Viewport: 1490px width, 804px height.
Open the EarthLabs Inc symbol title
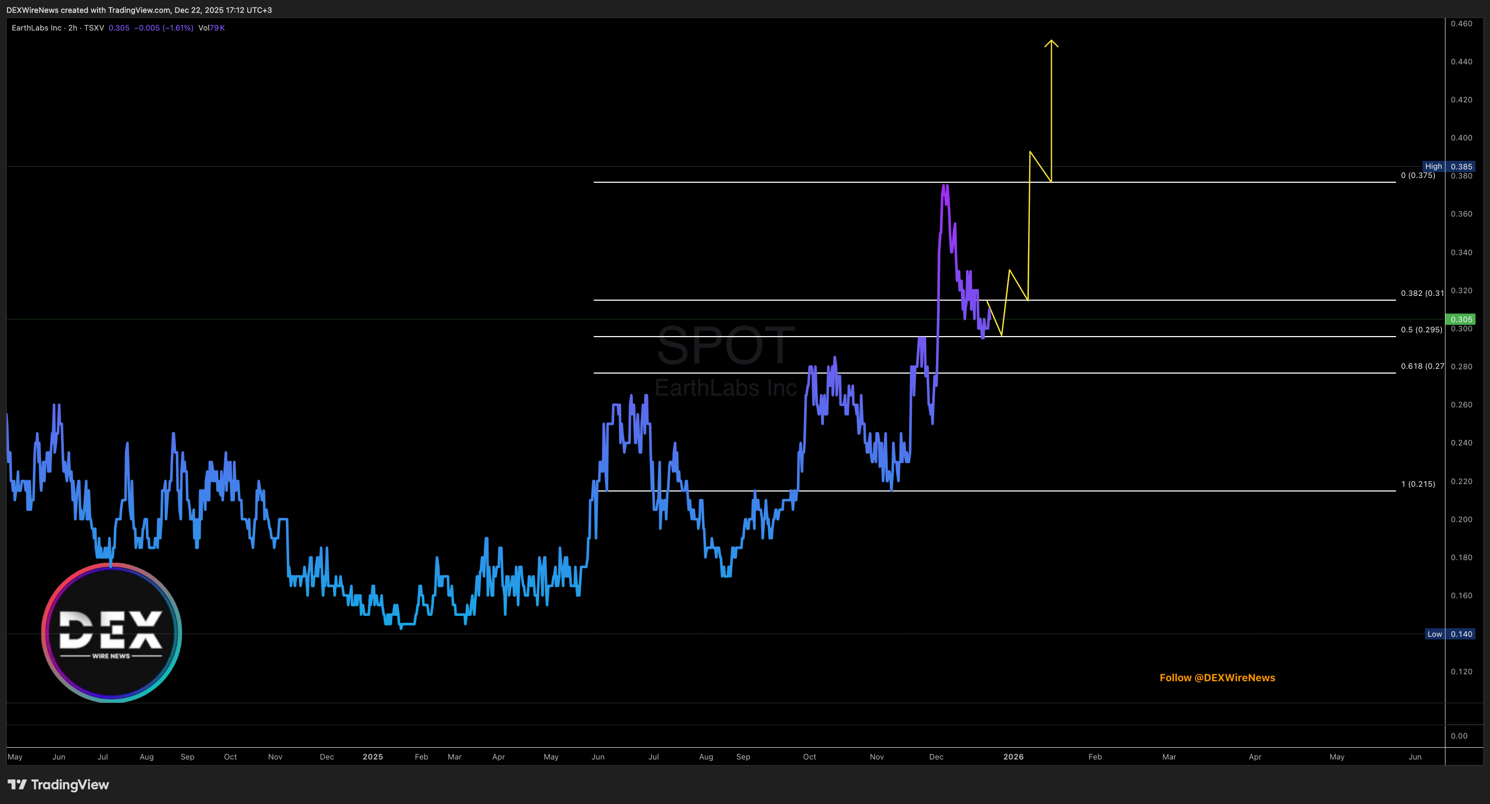[36, 28]
